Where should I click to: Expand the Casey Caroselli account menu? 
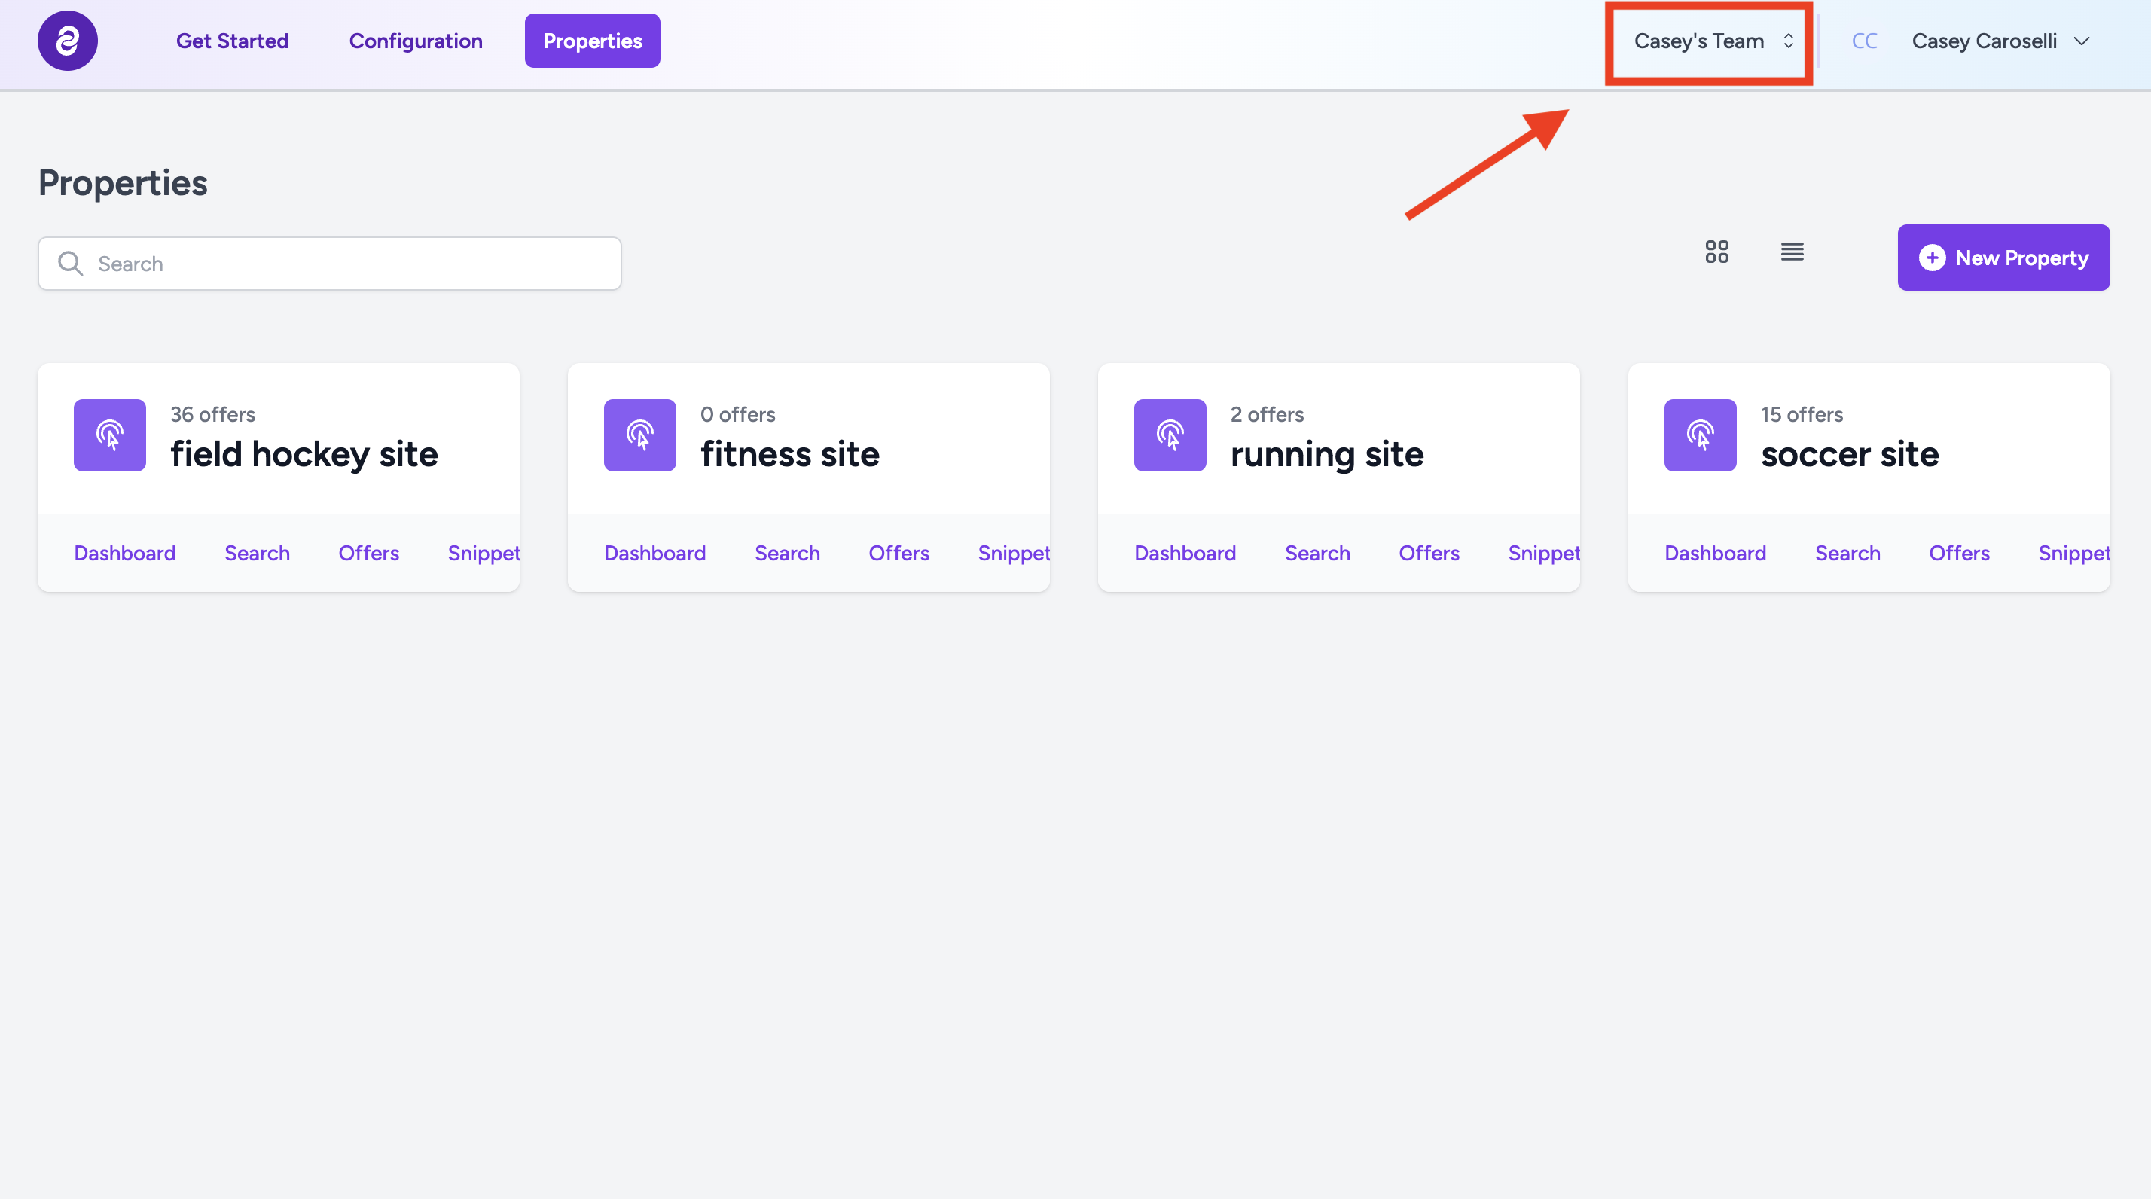(x=2000, y=41)
